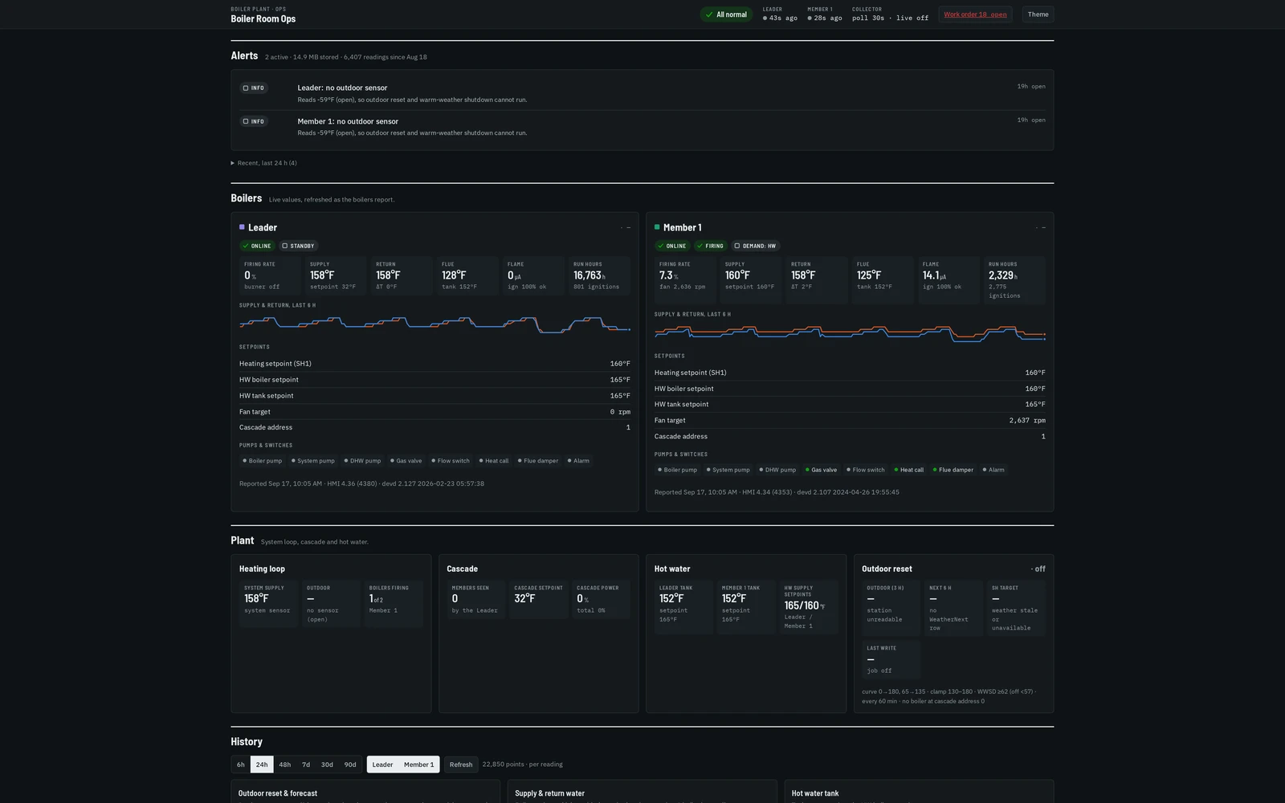The width and height of the screenshot is (1285, 803).
Task: Click the Boiler Room Ops title
Action: click(x=263, y=19)
